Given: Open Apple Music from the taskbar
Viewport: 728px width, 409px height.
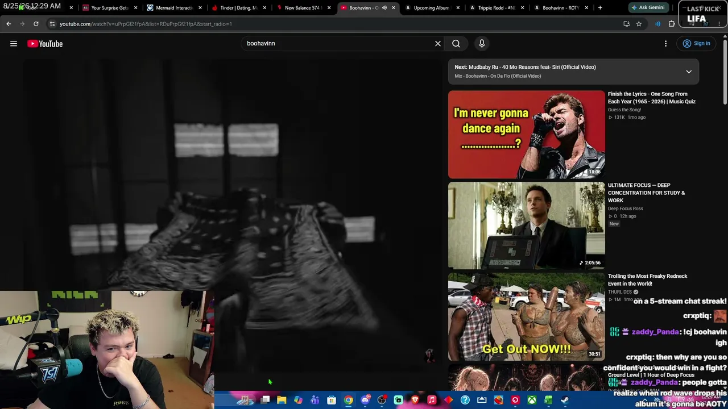Looking at the screenshot, I should (x=432, y=400).
